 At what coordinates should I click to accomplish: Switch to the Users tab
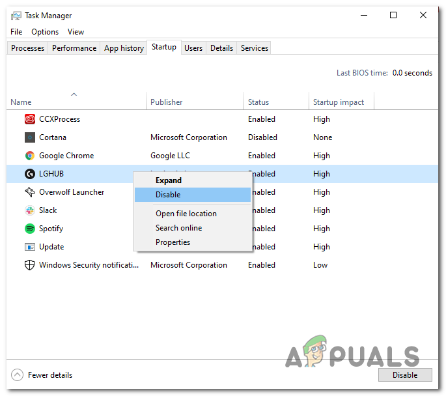pyautogui.click(x=193, y=48)
